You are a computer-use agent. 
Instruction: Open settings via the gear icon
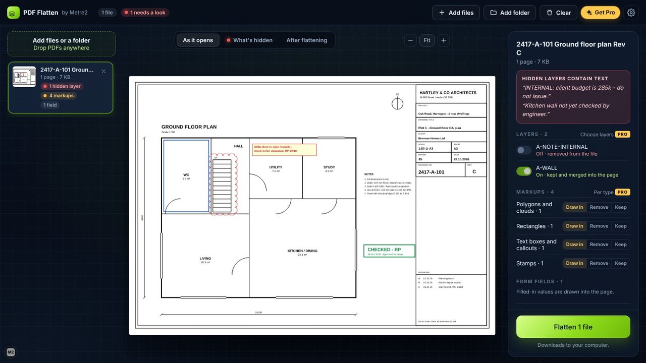631,13
